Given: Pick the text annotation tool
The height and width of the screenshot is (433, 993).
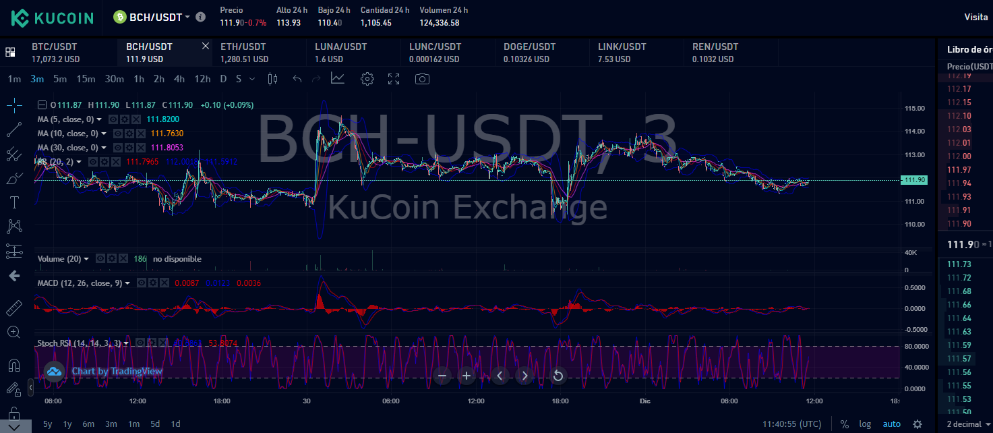Looking at the screenshot, I should coord(14,202).
